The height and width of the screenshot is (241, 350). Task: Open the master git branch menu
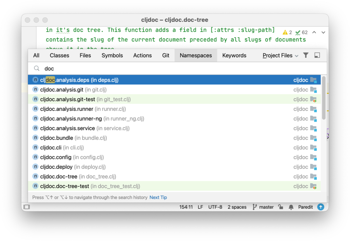pyautogui.click(x=263, y=207)
